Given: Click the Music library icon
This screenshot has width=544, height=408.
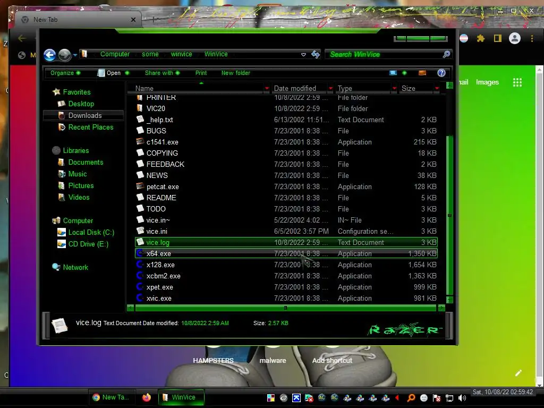Looking at the screenshot, I should click(x=62, y=174).
